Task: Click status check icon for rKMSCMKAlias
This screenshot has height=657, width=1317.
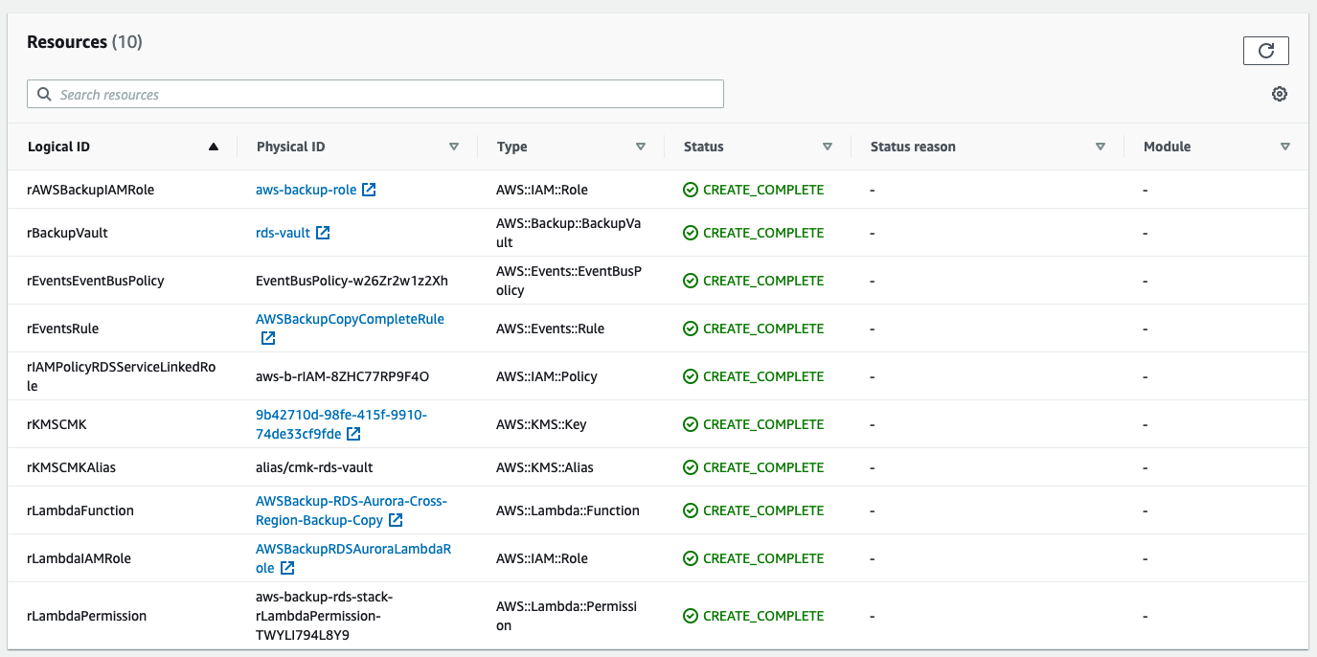Action: (691, 467)
